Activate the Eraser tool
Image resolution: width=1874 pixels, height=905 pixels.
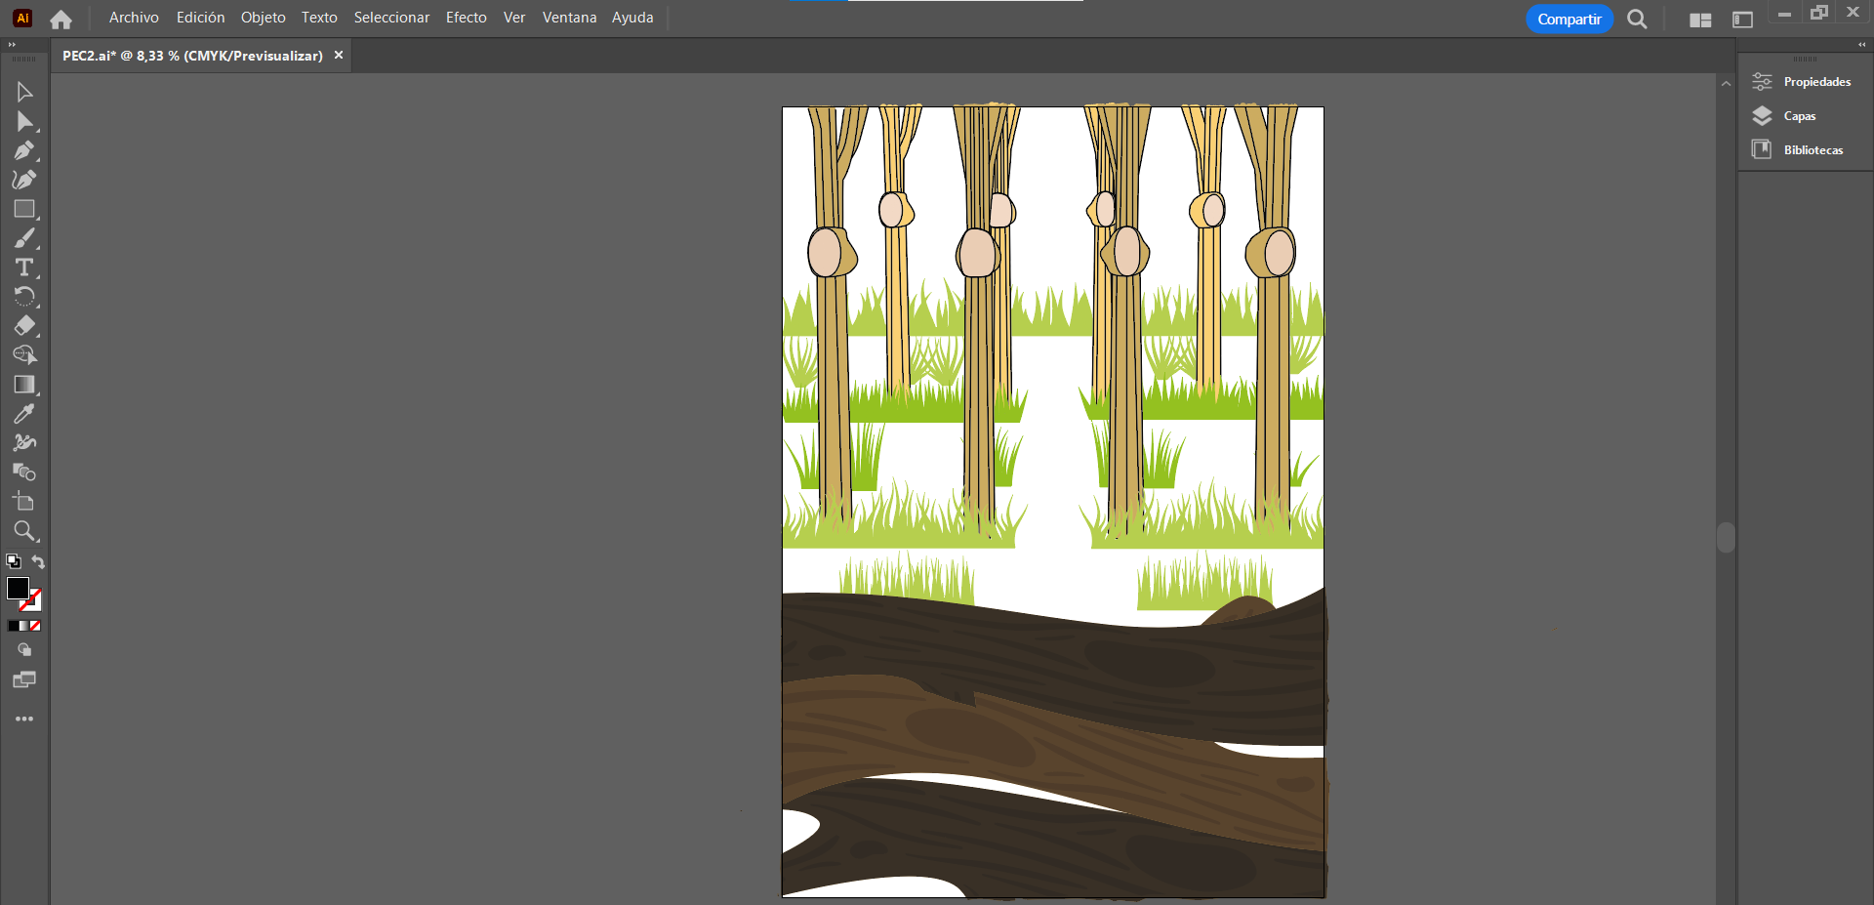pos(24,326)
